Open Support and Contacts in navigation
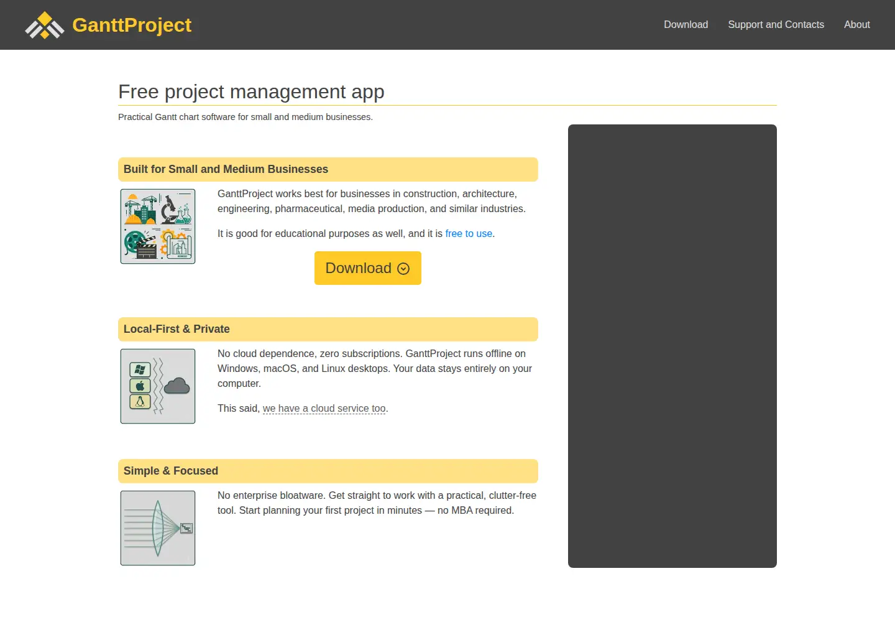This screenshot has width=895, height=622. tap(776, 25)
